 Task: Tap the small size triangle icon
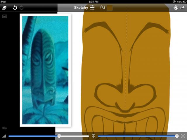pos(4,136)
